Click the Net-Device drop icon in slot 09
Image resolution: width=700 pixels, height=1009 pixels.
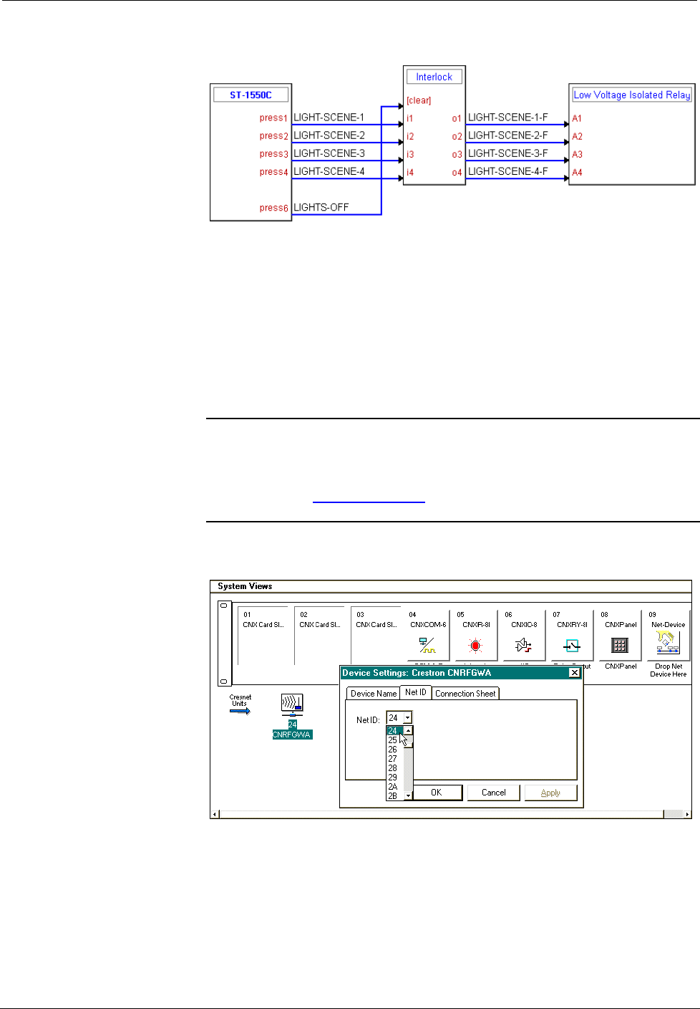coord(667,644)
